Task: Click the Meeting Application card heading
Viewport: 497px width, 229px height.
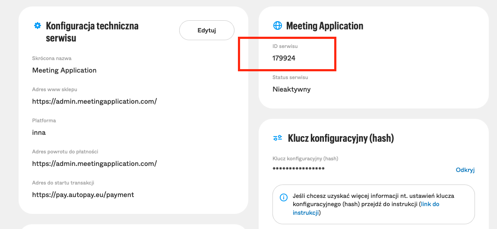Action: [325, 25]
